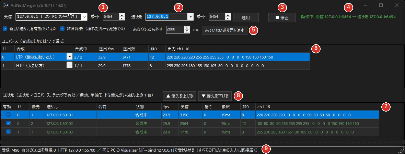Click the 最終 column header

pyautogui.click(x=230, y=107)
